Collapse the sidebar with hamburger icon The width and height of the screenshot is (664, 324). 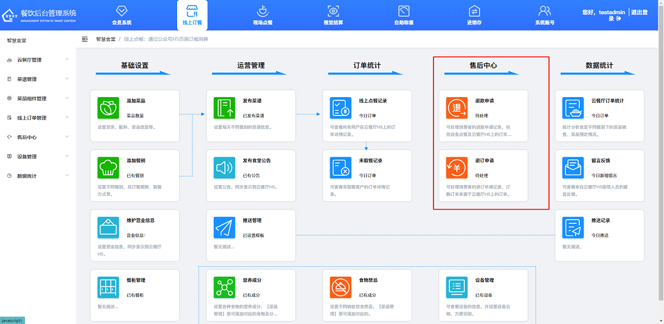[x=85, y=39]
